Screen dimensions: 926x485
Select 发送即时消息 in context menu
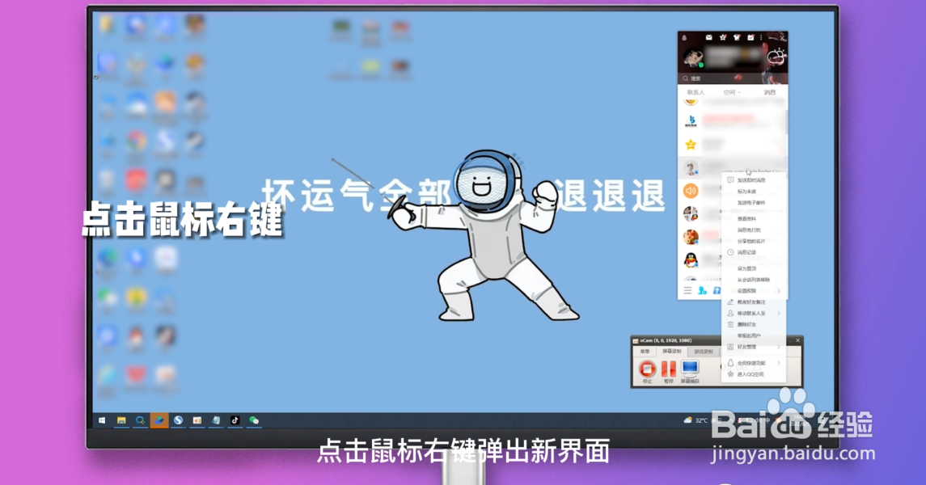[x=755, y=180]
